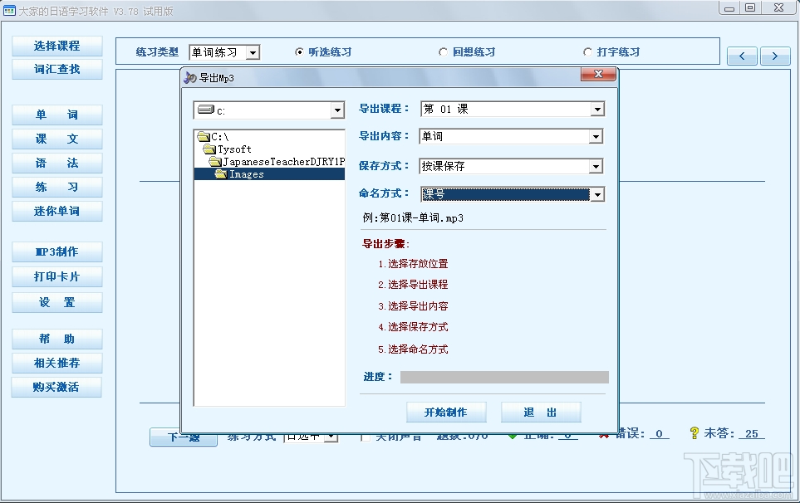This screenshot has width=800, height=503.
Task: Click example text 例:第01课-单词.mp3
Action: click(x=413, y=218)
